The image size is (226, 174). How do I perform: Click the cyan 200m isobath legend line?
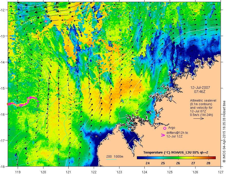[111, 159]
